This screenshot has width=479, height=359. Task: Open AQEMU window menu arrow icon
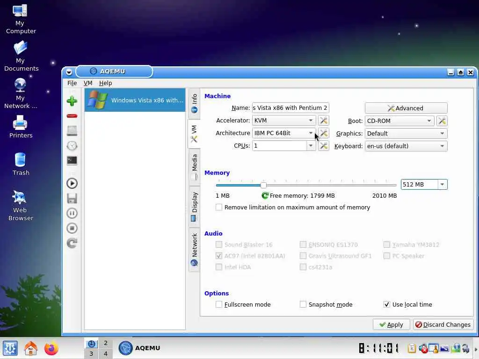pos(69,72)
